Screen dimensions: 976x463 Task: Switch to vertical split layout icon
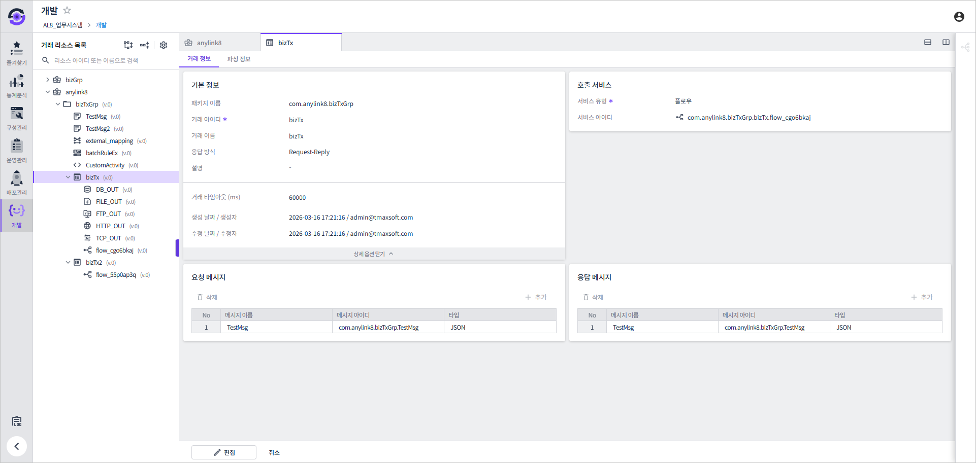[946, 42]
